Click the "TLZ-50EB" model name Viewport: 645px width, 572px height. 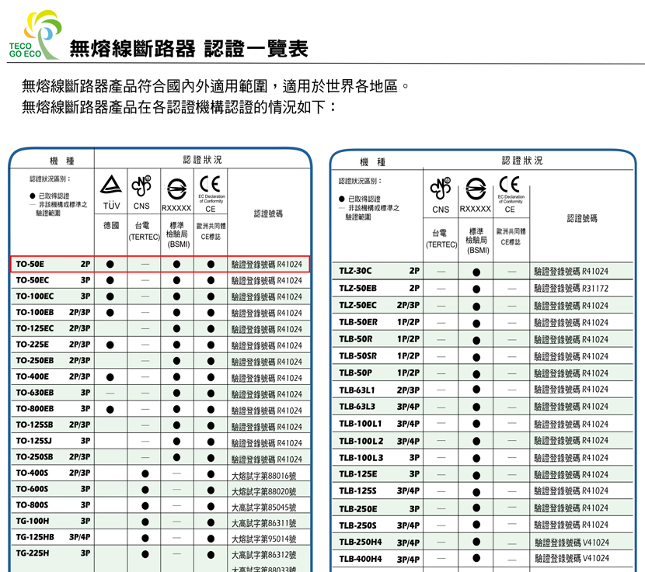click(357, 288)
